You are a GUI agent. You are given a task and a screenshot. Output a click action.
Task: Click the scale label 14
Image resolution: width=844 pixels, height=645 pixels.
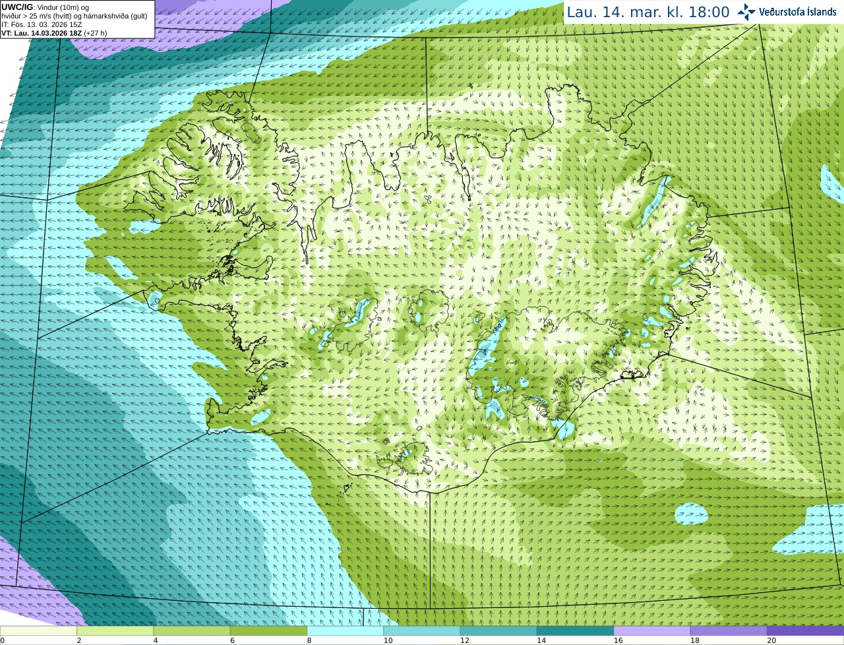pos(541,640)
